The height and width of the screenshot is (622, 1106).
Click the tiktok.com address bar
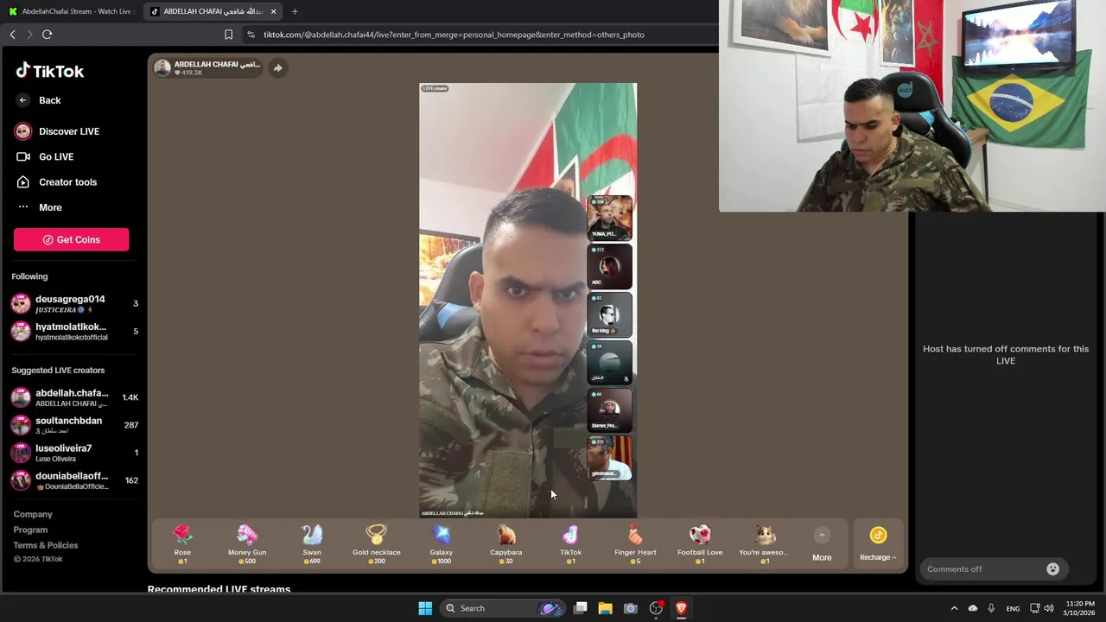click(454, 35)
